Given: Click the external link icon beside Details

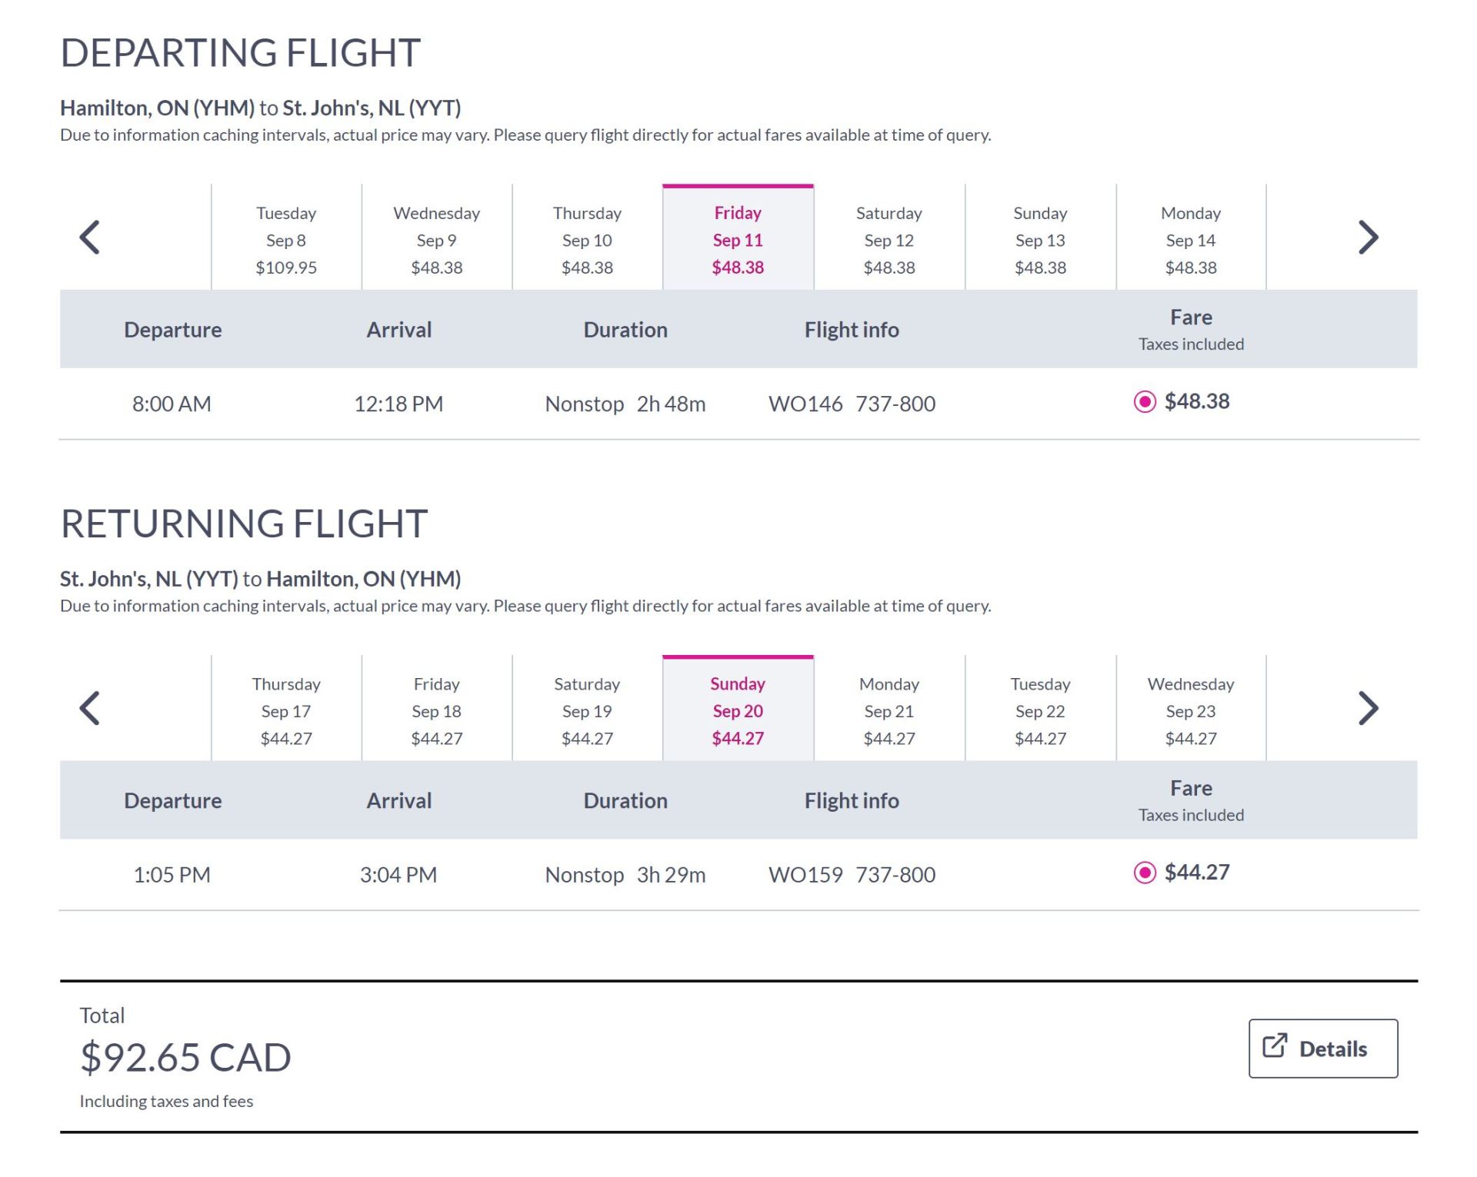Looking at the screenshot, I should tap(1276, 1046).
